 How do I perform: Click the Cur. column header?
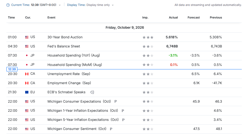click(x=28, y=17)
